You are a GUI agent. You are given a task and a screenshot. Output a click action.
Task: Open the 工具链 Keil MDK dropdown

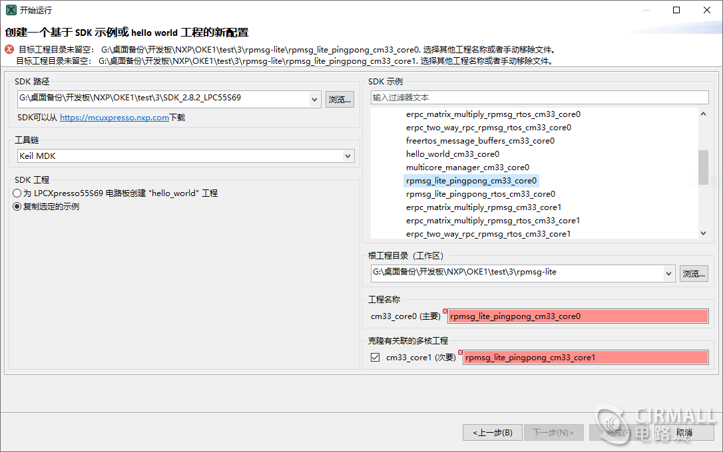(347, 156)
